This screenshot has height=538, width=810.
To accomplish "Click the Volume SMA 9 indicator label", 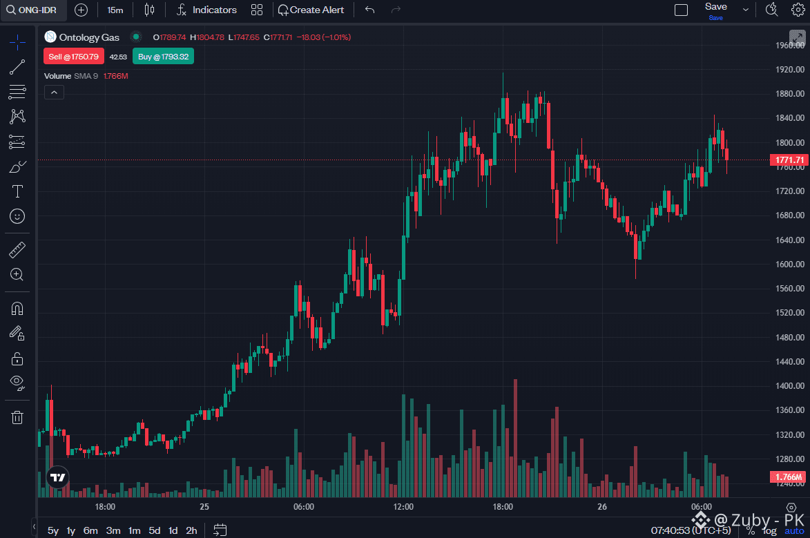I will [70, 76].
